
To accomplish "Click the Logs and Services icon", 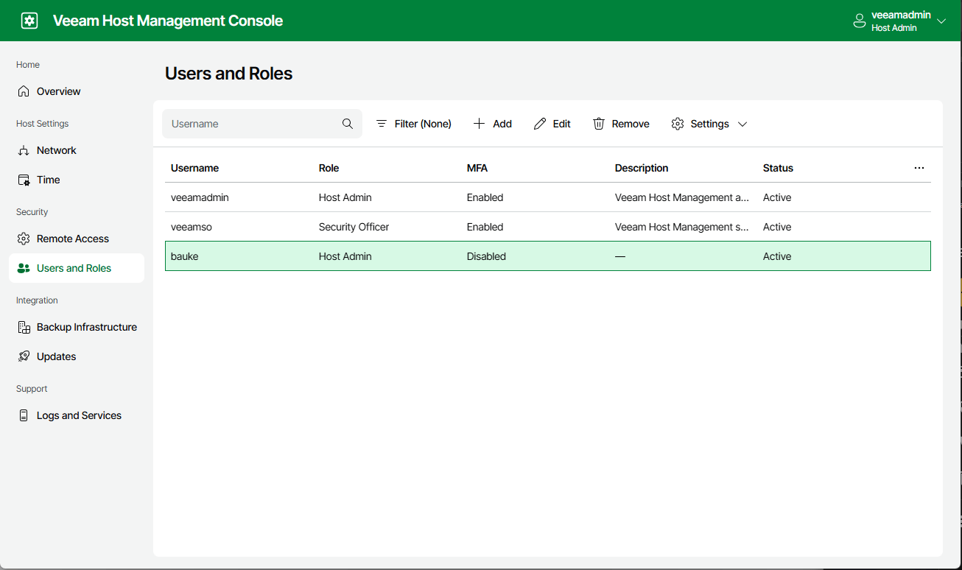I will click(24, 415).
